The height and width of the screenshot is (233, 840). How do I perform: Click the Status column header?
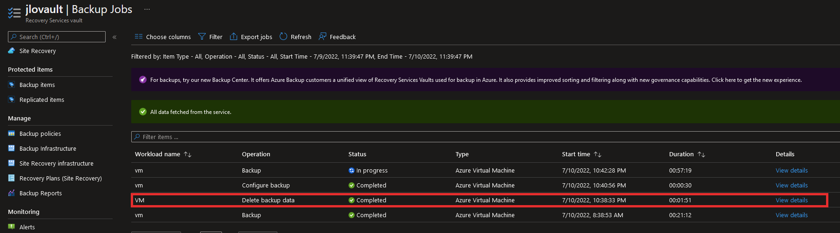point(357,154)
